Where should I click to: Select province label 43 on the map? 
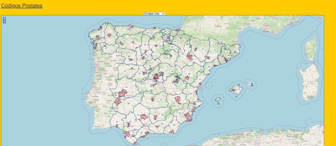[209, 67]
